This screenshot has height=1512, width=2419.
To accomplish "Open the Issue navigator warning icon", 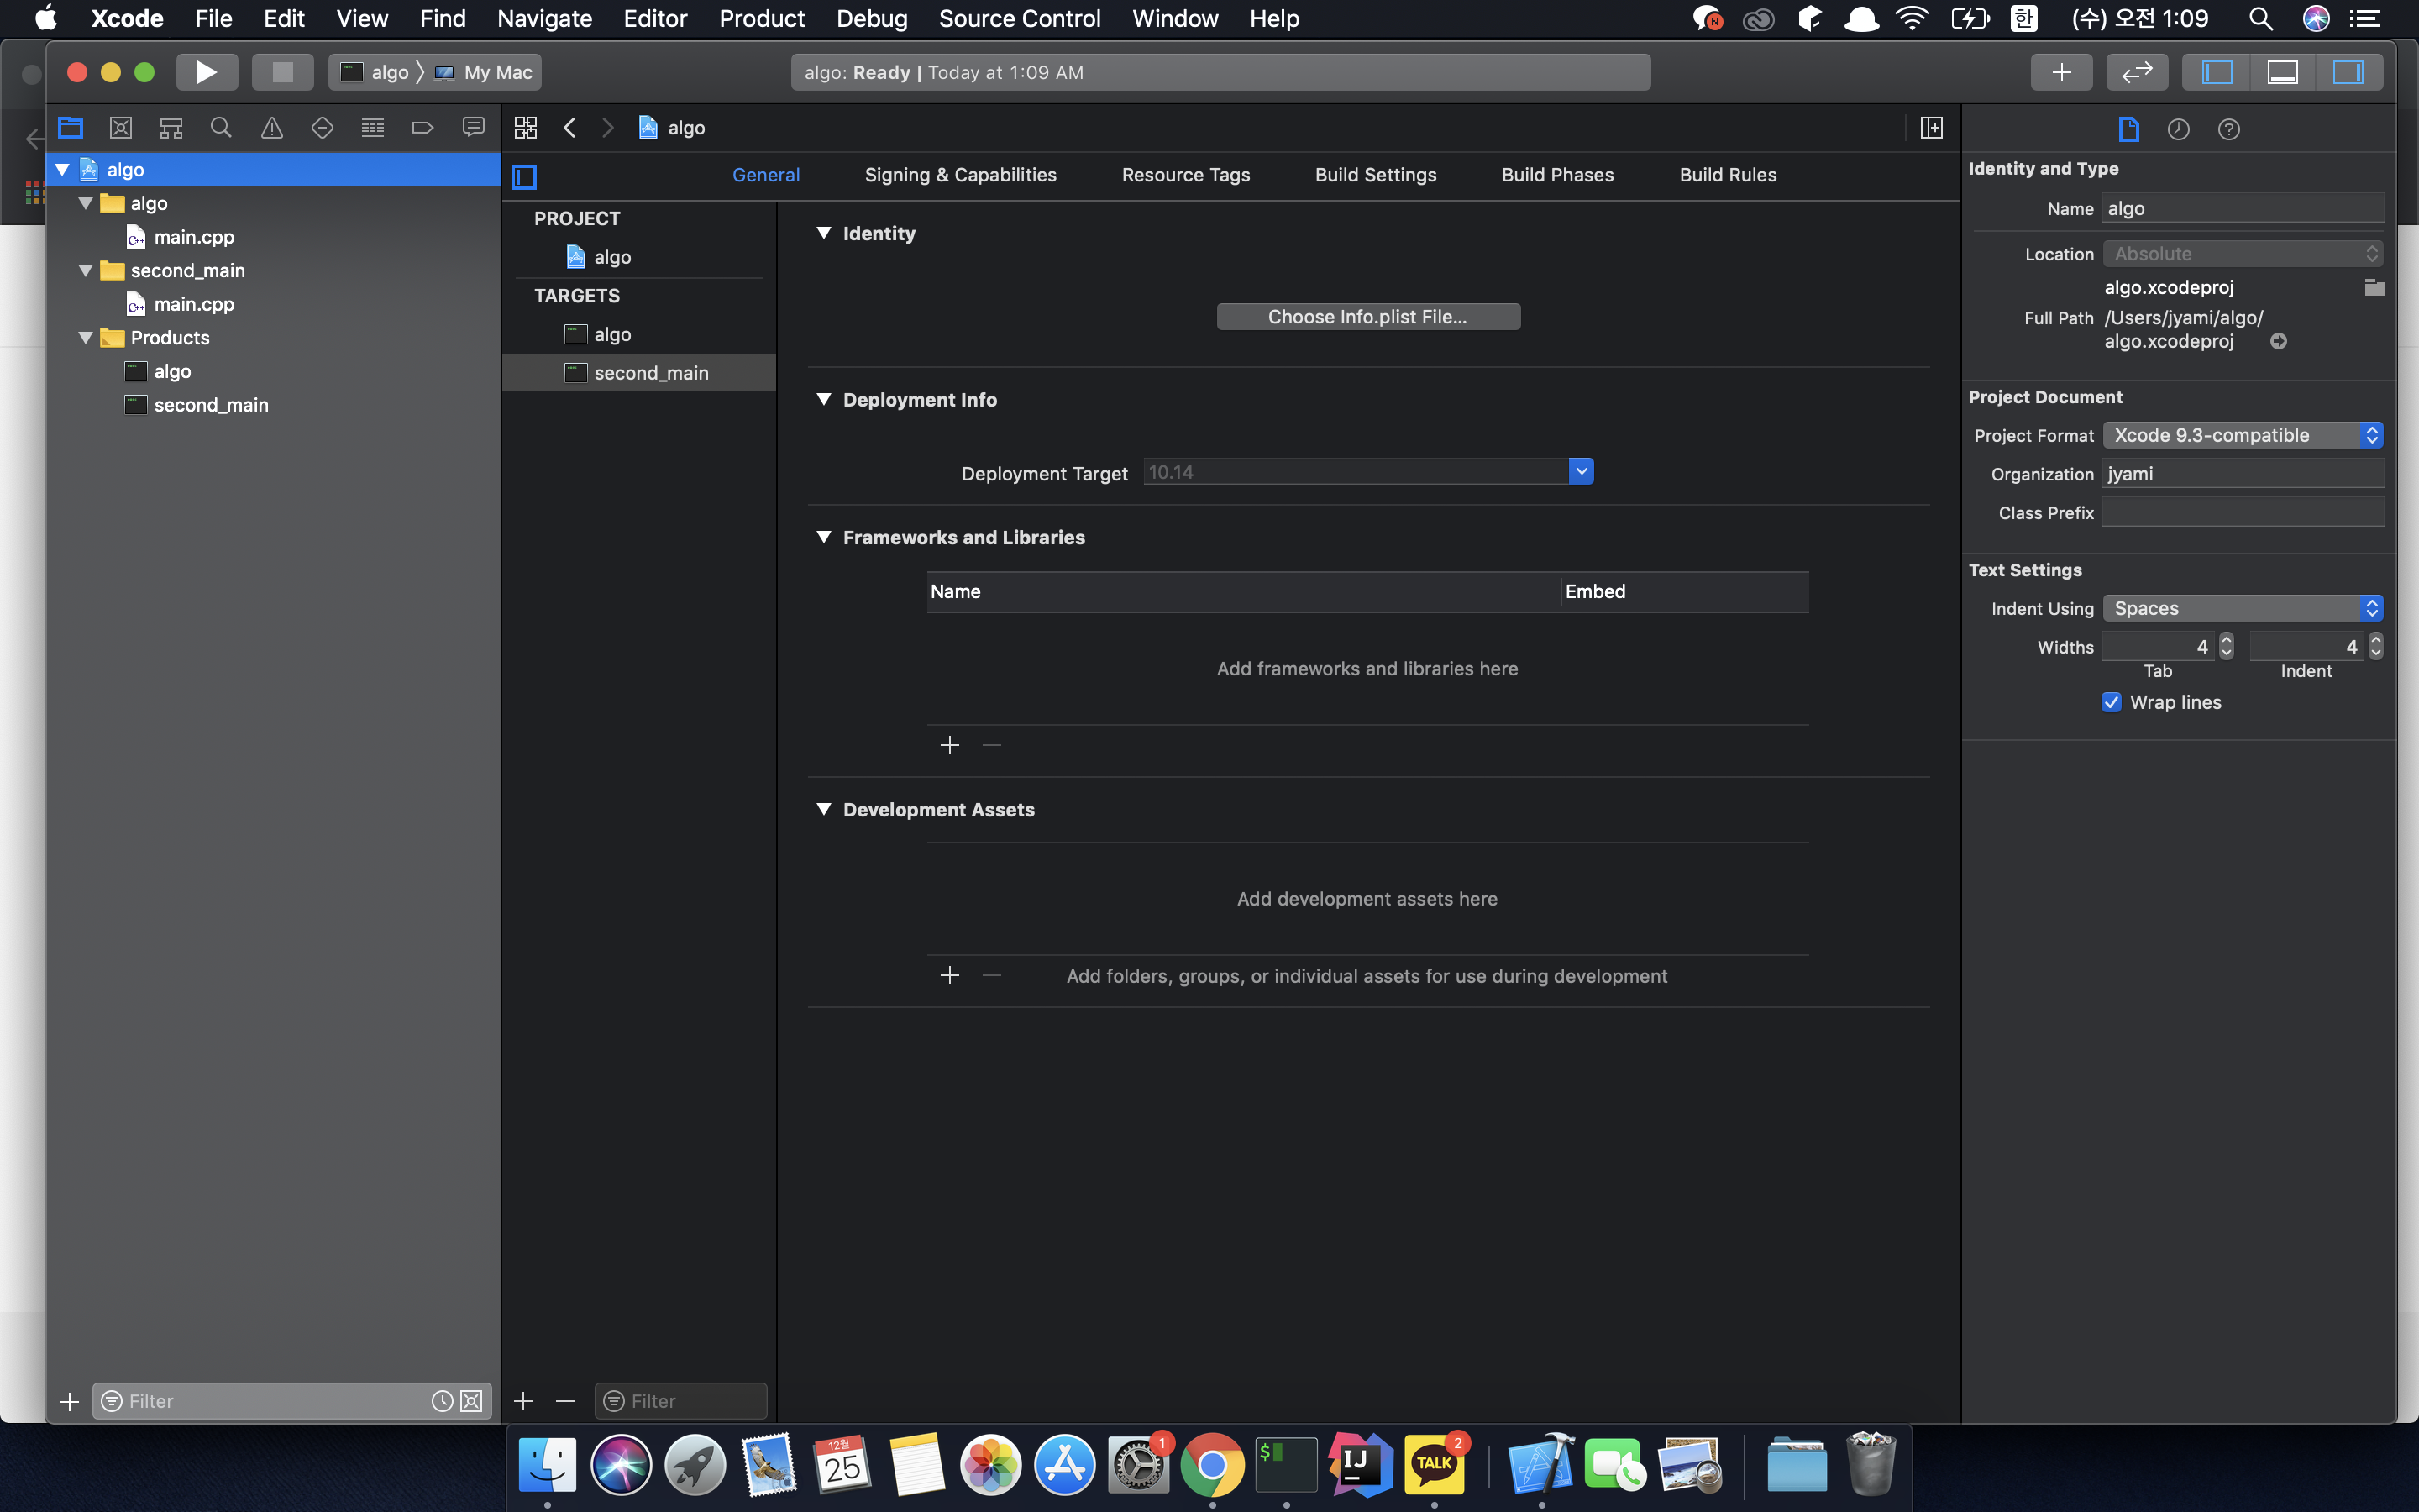I will (x=272, y=128).
